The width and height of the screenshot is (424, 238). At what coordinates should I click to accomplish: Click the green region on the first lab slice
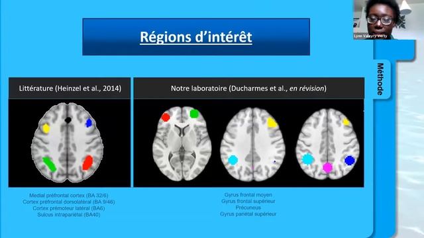[x=194, y=114]
